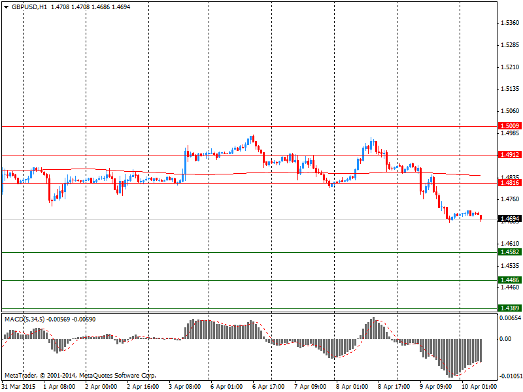Viewport: 523px width, 392px height.
Task: Click the 3 Apr 08:00 time label
Action: [x=184, y=387]
